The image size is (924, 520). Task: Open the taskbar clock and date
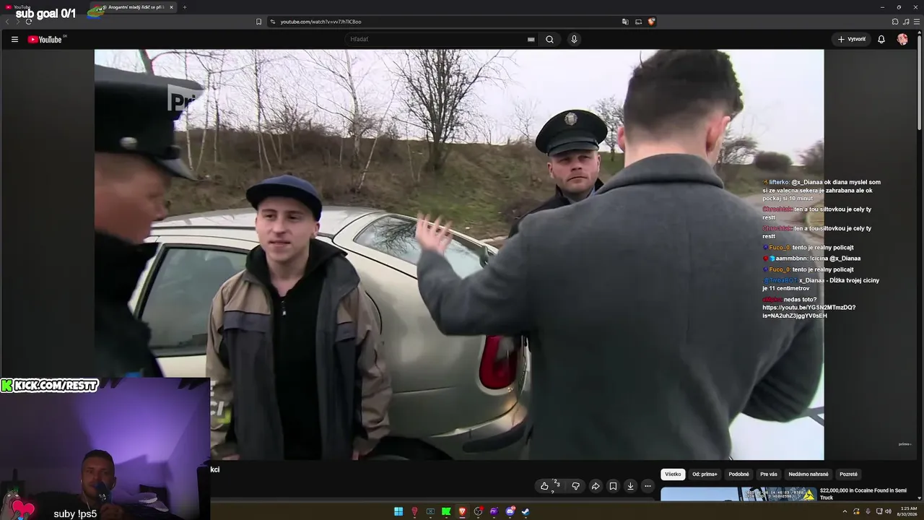coord(906,512)
